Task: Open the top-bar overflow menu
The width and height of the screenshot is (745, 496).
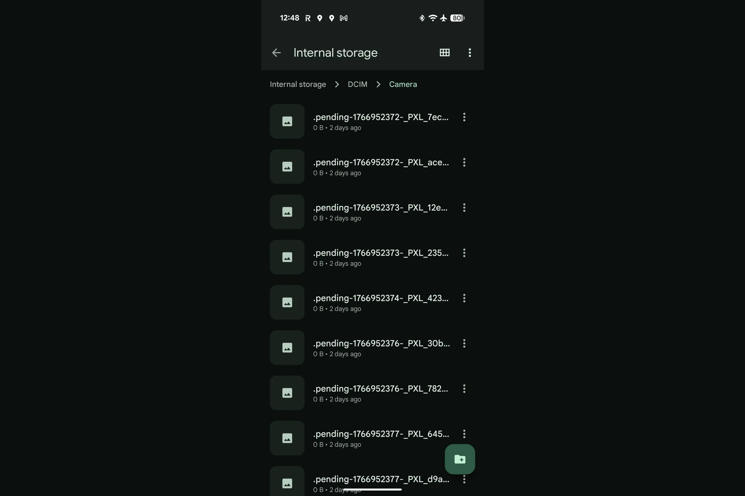Action: click(x=469, y=52)
